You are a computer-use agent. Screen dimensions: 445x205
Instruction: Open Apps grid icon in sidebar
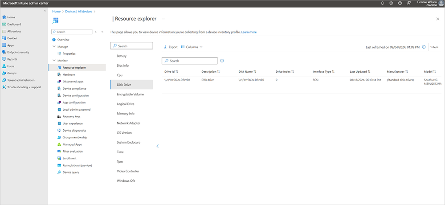(x=4, y=45)
